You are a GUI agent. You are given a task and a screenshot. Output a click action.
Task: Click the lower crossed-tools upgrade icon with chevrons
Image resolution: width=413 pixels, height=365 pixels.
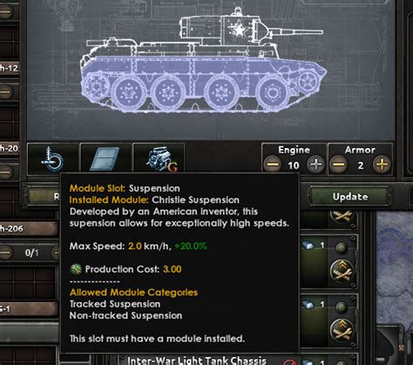coord(342,330)
